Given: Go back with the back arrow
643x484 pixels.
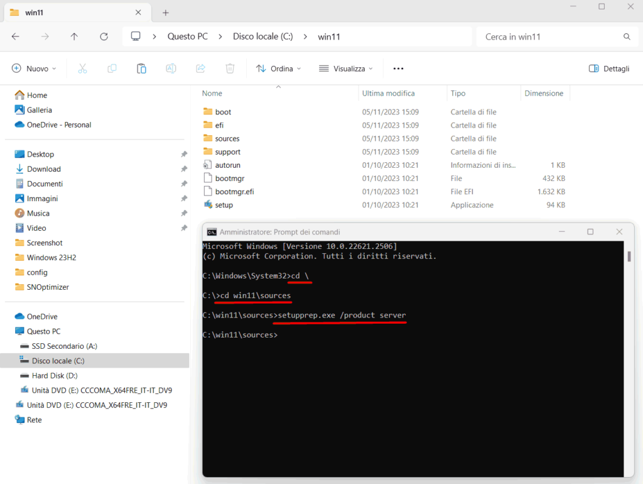Looking at the screenshot, I should (16, 36).
